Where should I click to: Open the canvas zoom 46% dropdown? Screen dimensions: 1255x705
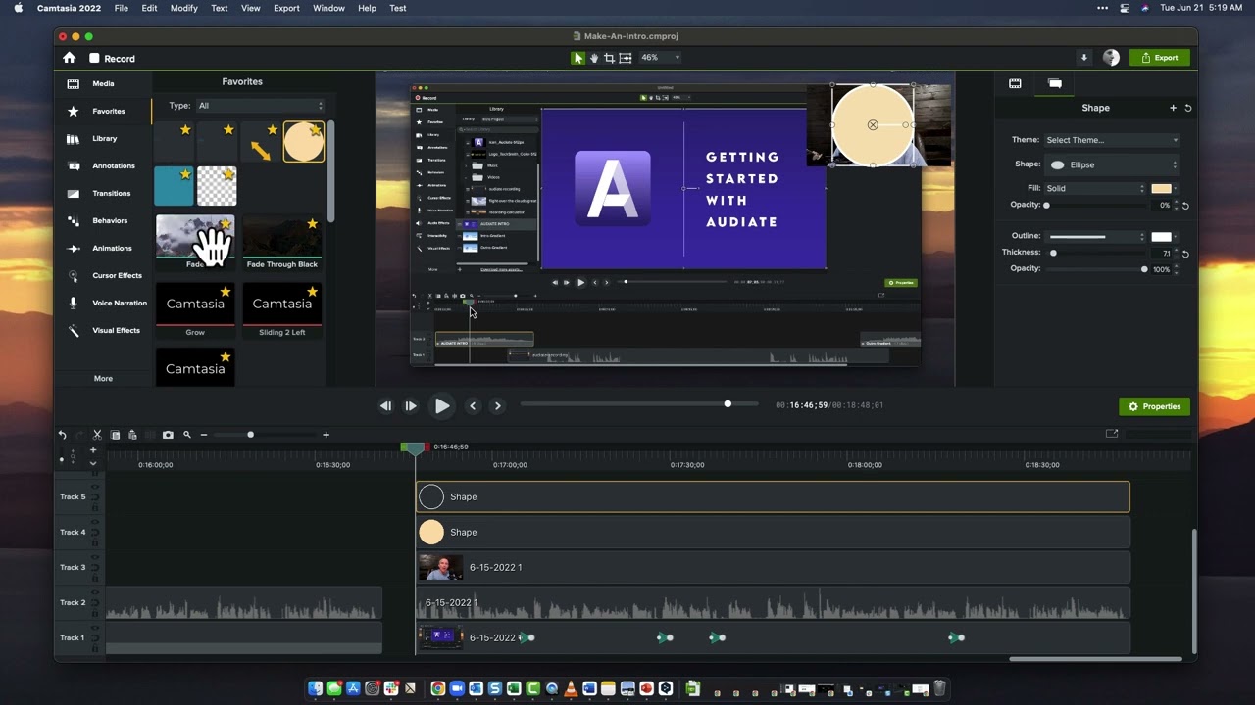[x=660, y=58]
